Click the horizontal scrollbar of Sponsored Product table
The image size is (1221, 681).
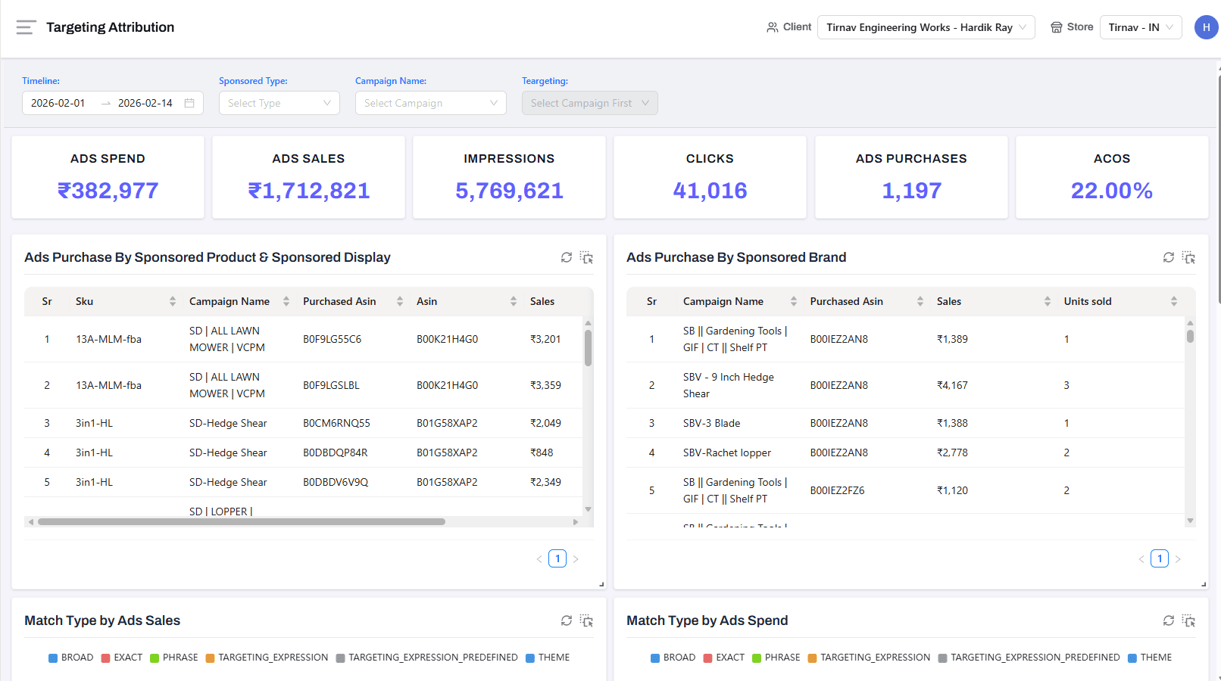(241, 521)
